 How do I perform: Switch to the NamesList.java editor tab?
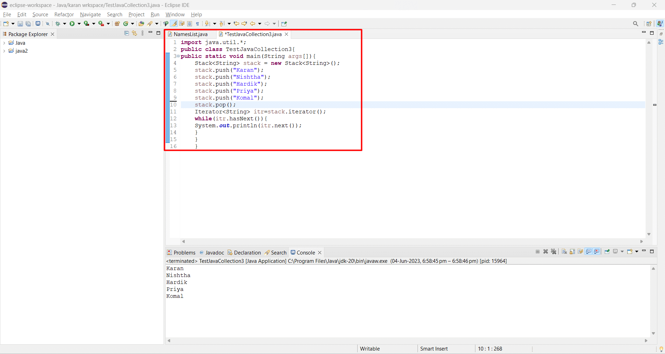(191, 34)
